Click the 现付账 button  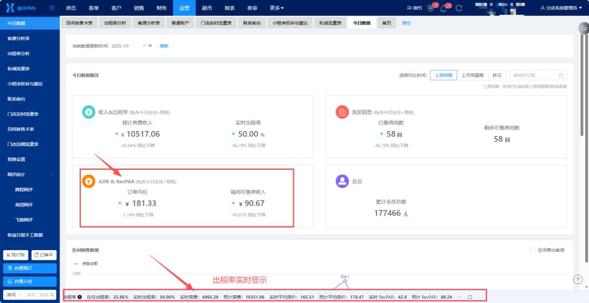pos(16,255)
